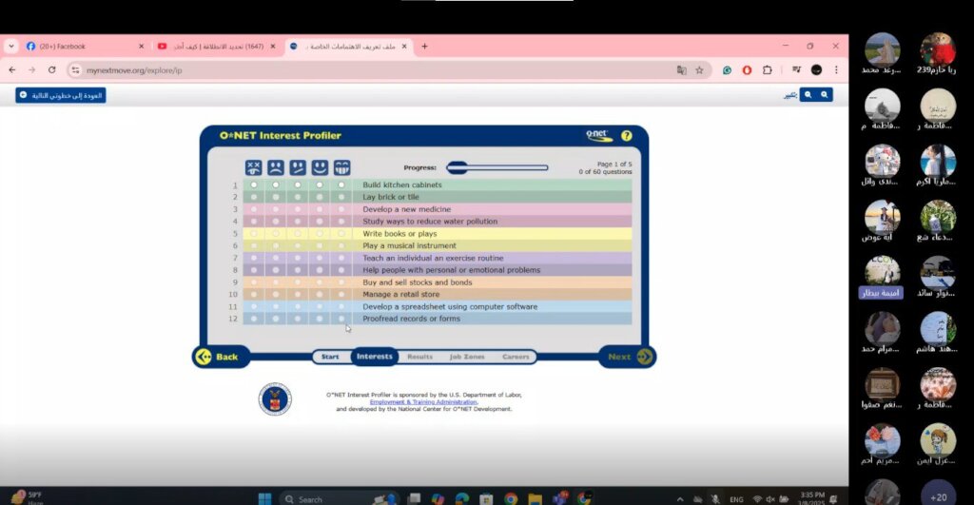The height and width of the screenshot is (505, 974).
Task: Open the Chrome three-dot menu
Action: pos(836,70)
